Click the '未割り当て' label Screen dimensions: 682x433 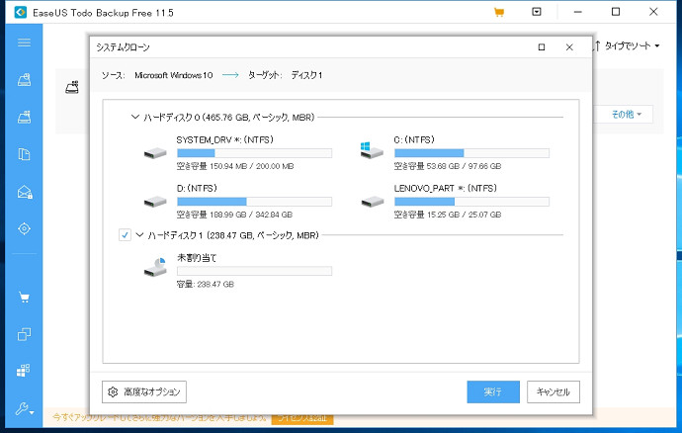tap(196, 258)
